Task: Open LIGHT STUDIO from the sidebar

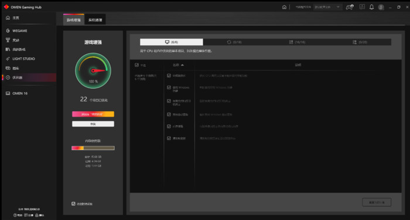Action: [20, 59]
